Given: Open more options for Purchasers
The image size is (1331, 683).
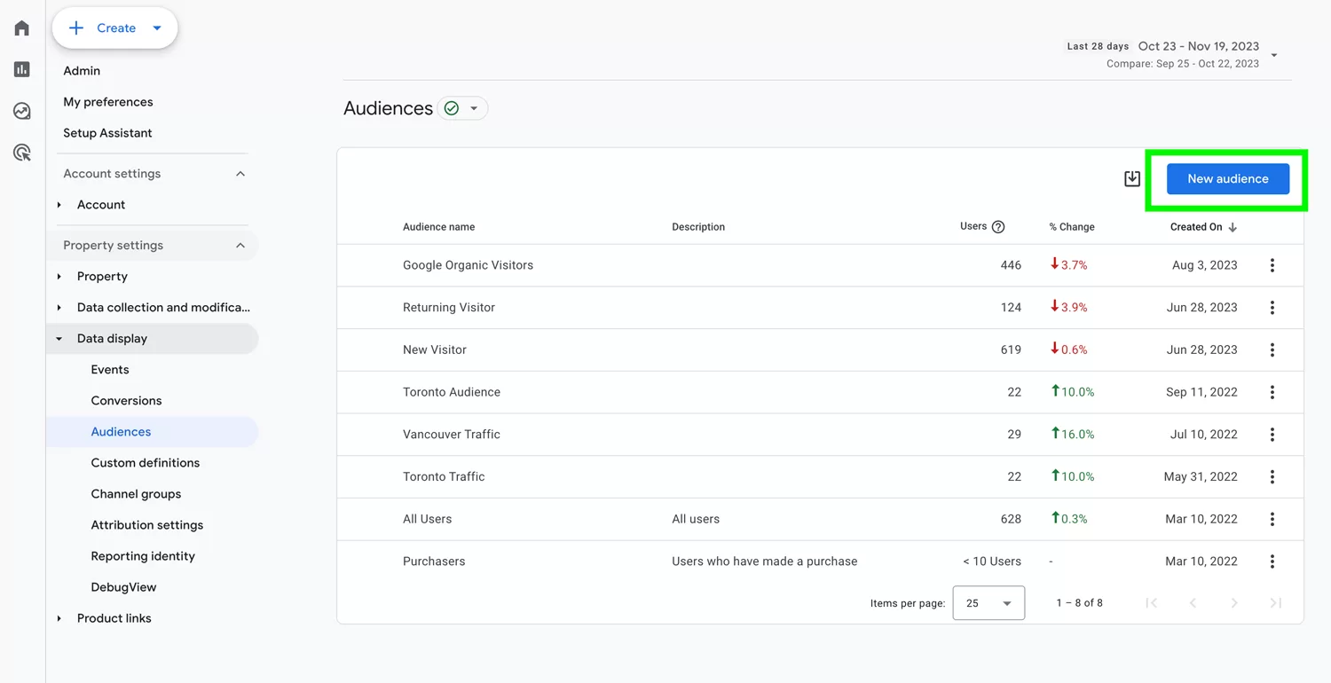Looking at the screenshot, I should click(1272, 561).
